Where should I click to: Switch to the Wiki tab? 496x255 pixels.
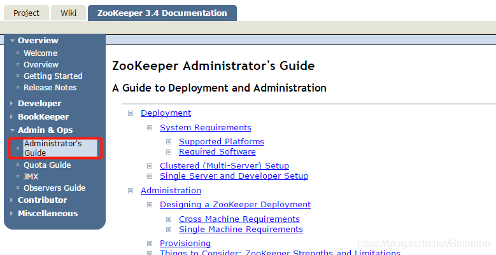coord(68,13)
